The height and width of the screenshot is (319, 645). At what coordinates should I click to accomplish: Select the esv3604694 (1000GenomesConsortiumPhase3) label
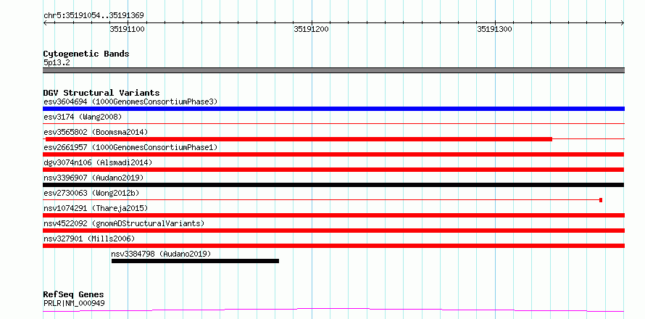(x=130, y=101)
